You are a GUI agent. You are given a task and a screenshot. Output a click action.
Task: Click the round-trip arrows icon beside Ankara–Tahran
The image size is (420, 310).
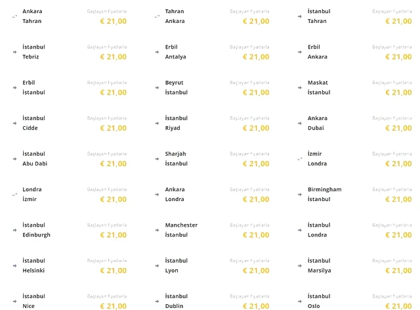(14, 16)
